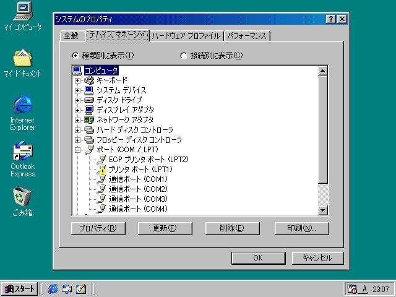Select the マイ ドキュメント folder icon
Screen dimensions: 396x297
[x=22, y=58]
